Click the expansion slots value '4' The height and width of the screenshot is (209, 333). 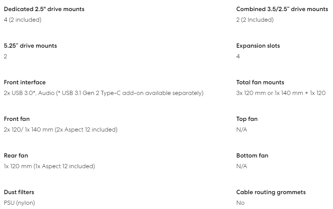point(238,56)
